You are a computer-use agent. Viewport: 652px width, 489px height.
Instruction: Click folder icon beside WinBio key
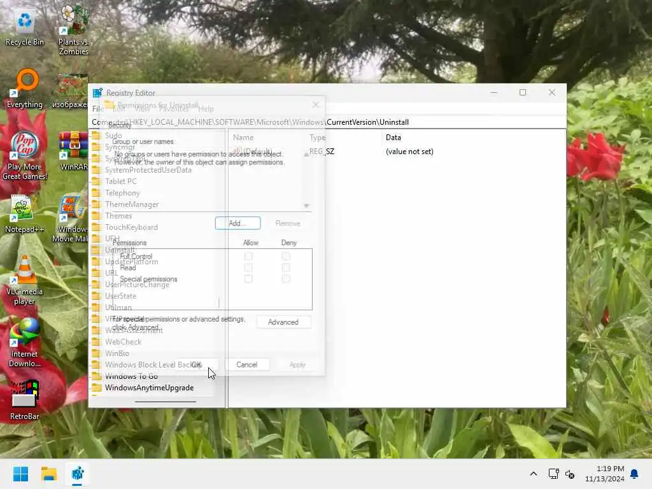[x=97, y=353]
